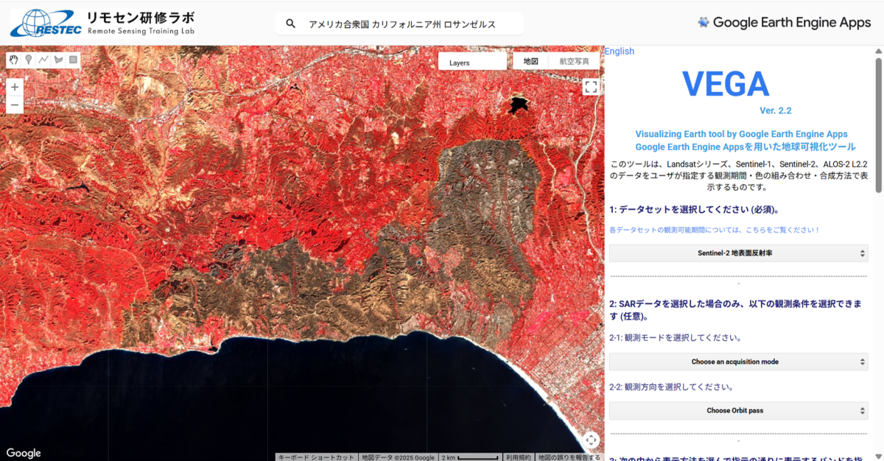Click the Google logo on the map

24,453
